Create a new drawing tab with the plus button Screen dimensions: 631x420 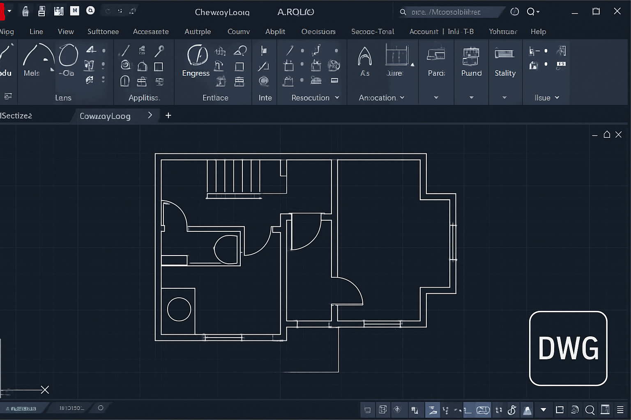click(168, 116)
